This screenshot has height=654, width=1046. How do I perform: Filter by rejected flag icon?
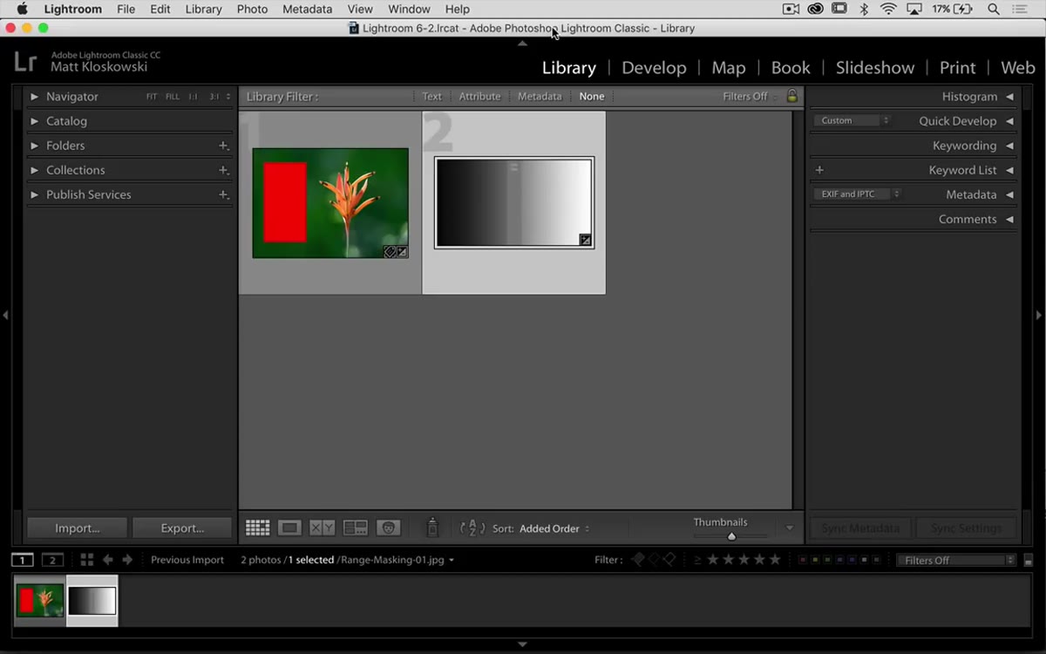click(669, 560)
